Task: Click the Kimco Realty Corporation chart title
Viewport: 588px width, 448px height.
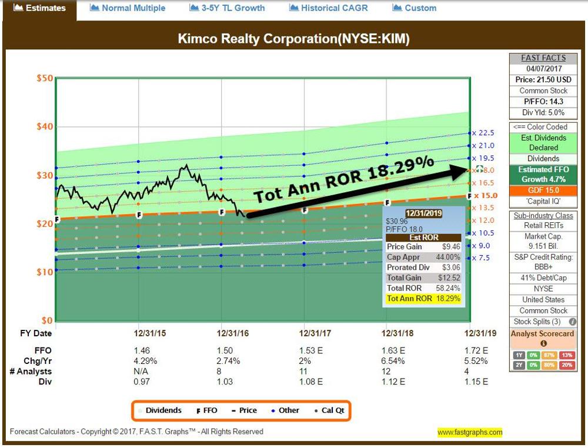Action: pos(293,39)
